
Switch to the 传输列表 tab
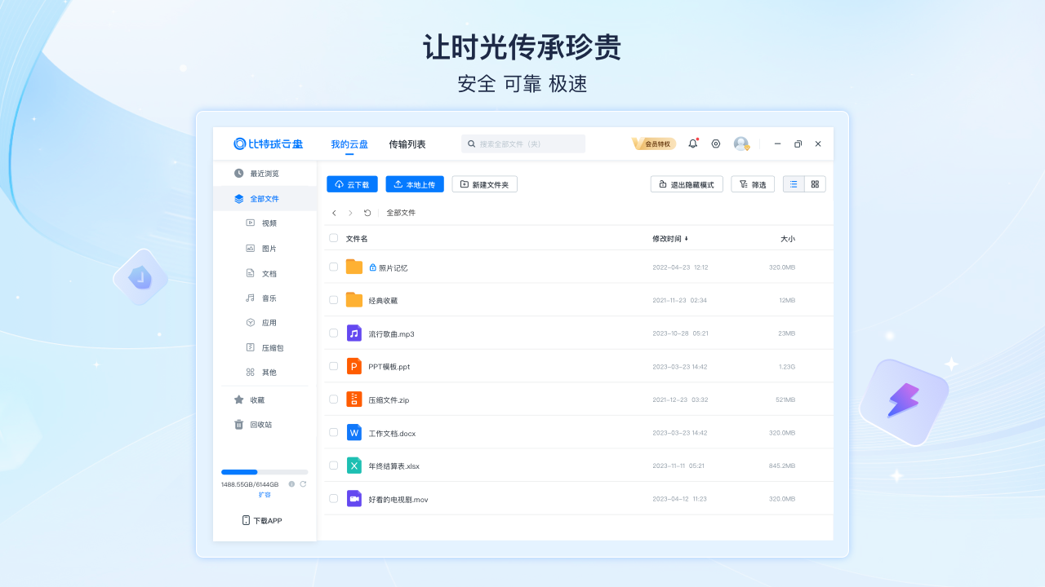pos(407,144)
